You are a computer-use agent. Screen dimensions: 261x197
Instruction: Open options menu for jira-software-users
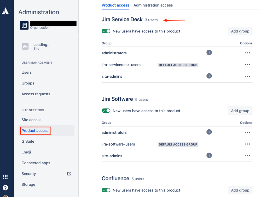(247, 144)
